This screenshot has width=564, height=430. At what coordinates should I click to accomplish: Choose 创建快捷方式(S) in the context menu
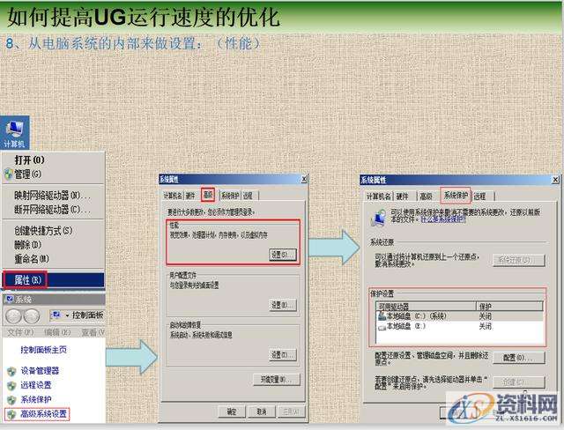(x=43, y=231)
